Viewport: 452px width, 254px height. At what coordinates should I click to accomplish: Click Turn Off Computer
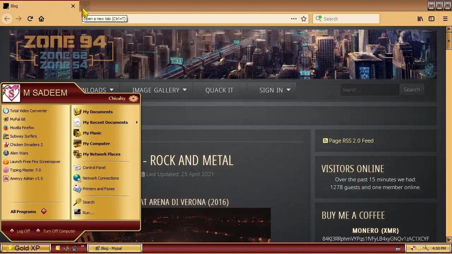point(56,231)
